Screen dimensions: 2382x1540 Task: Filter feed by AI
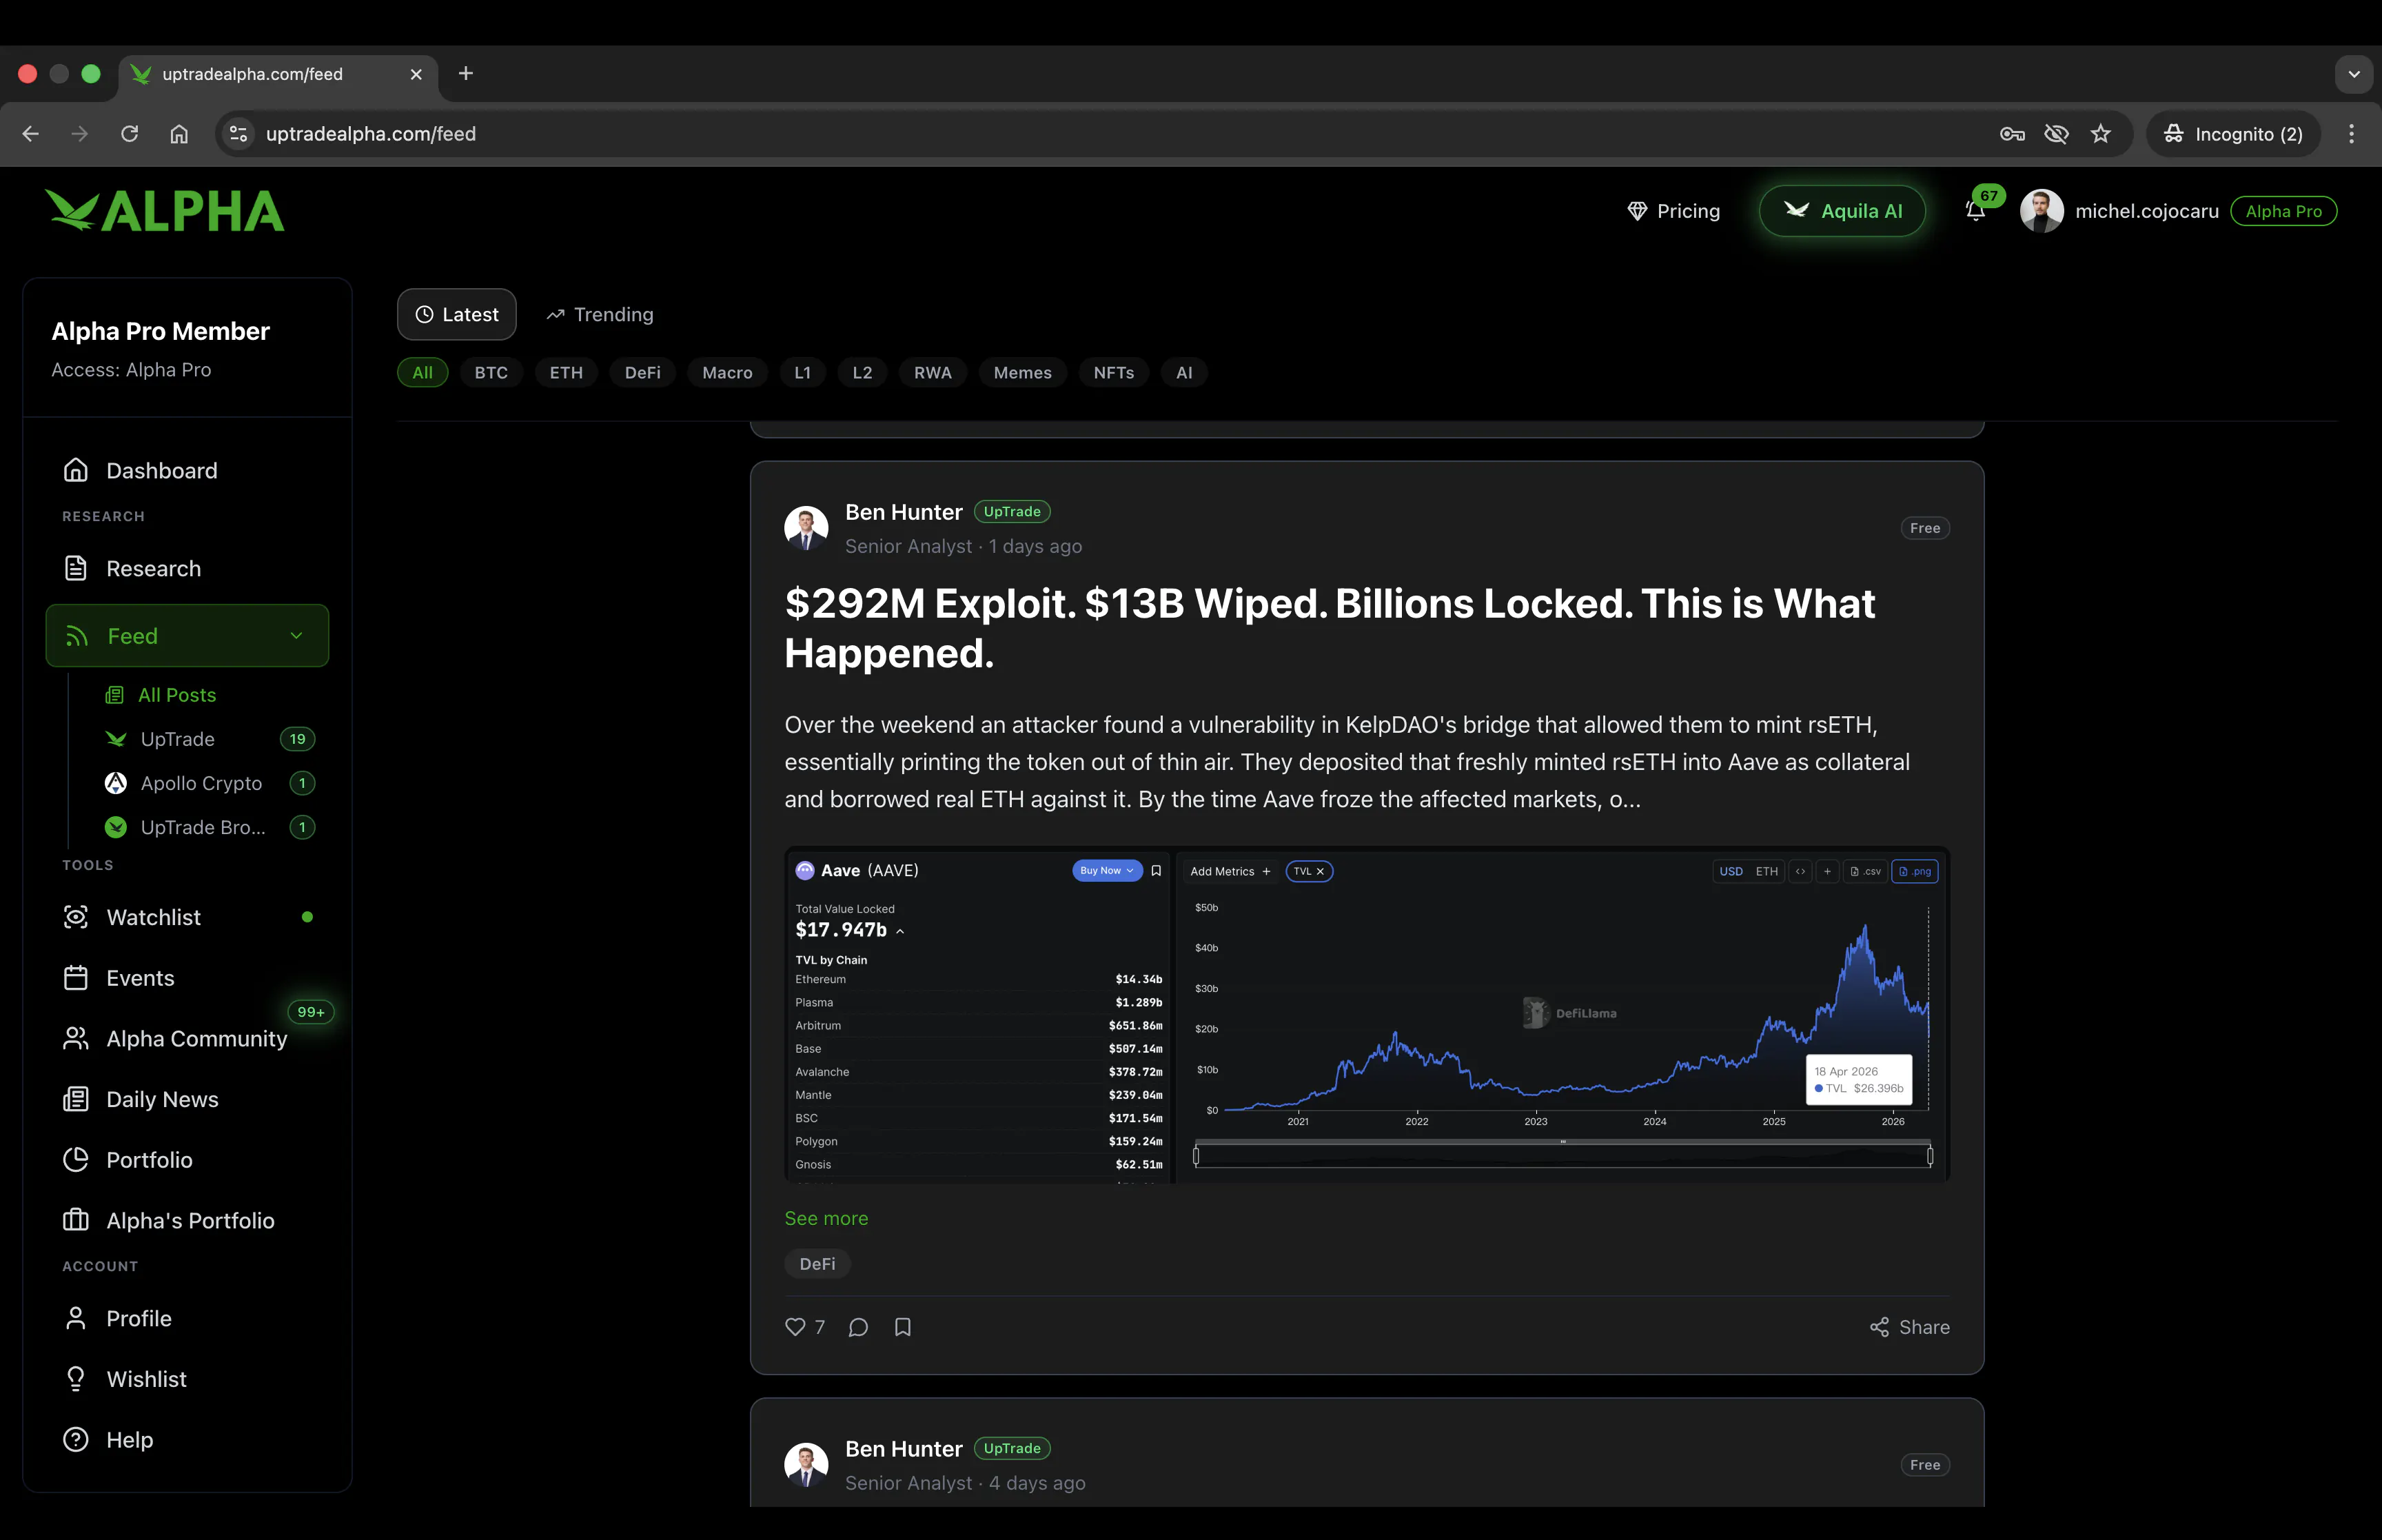tap(1183, 372)
